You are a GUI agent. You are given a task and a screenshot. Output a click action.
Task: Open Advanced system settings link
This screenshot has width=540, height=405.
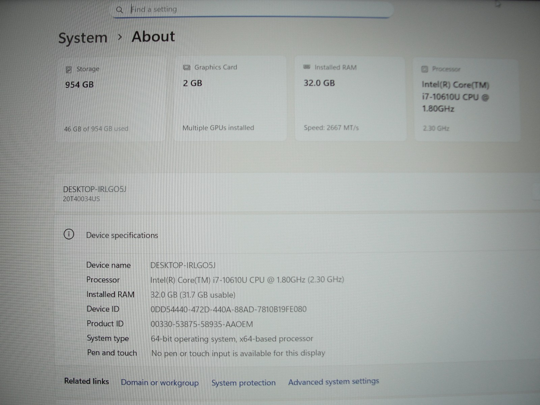pyautogui.click(x=333, y=382)
